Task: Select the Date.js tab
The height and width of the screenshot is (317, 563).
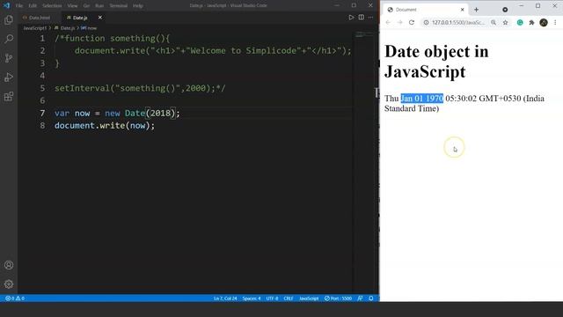Action: (x=80, y=18)
